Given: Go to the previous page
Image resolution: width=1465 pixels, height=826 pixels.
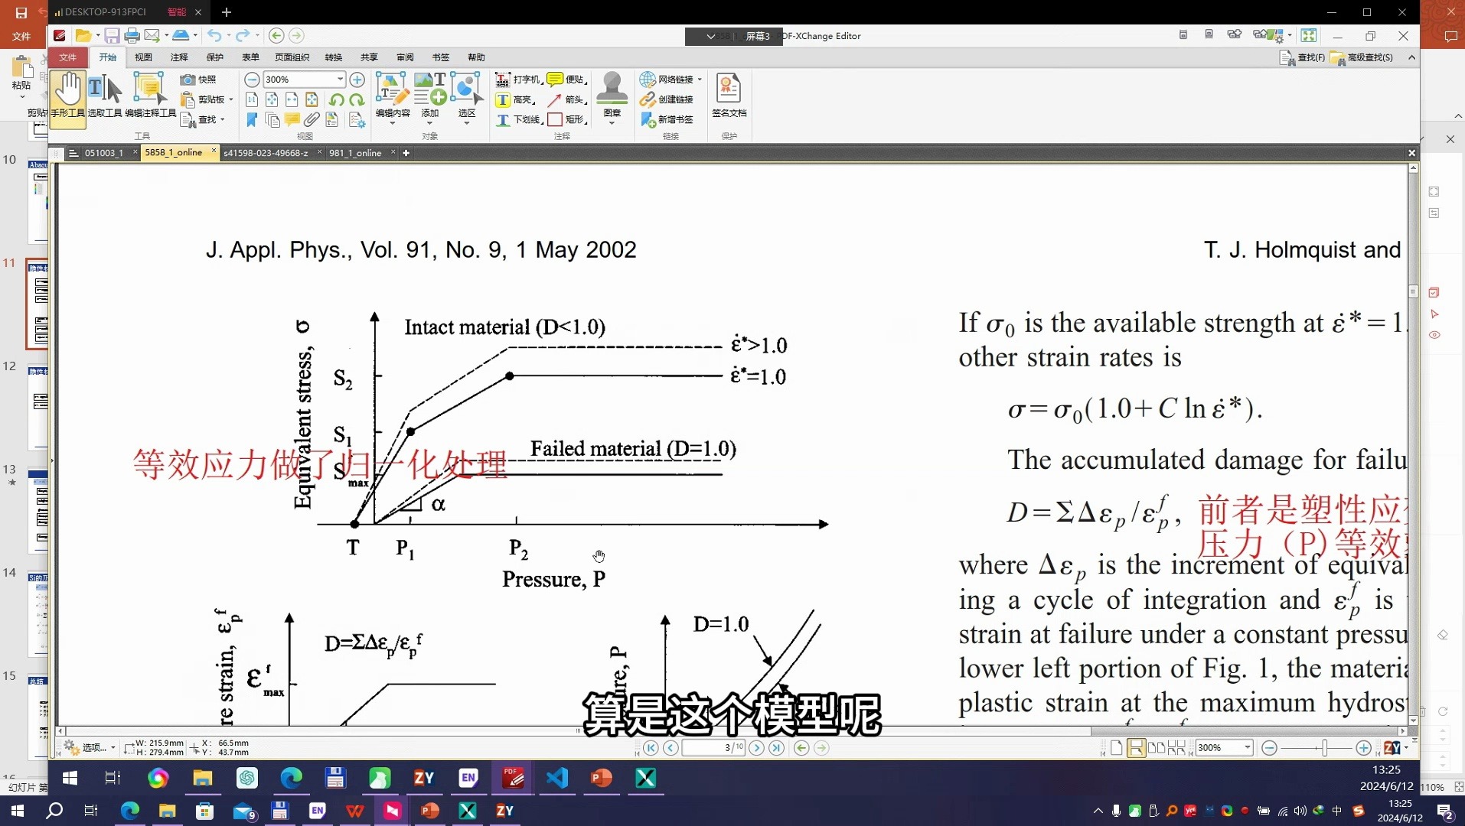Looking at the screenshot, I should pos(671,748).
